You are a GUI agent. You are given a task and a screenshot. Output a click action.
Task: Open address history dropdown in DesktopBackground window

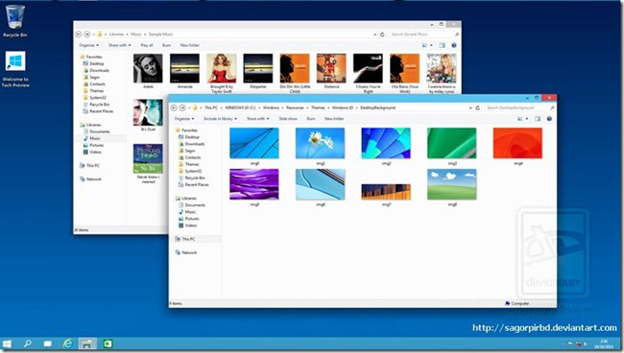(x=470, y=107)
